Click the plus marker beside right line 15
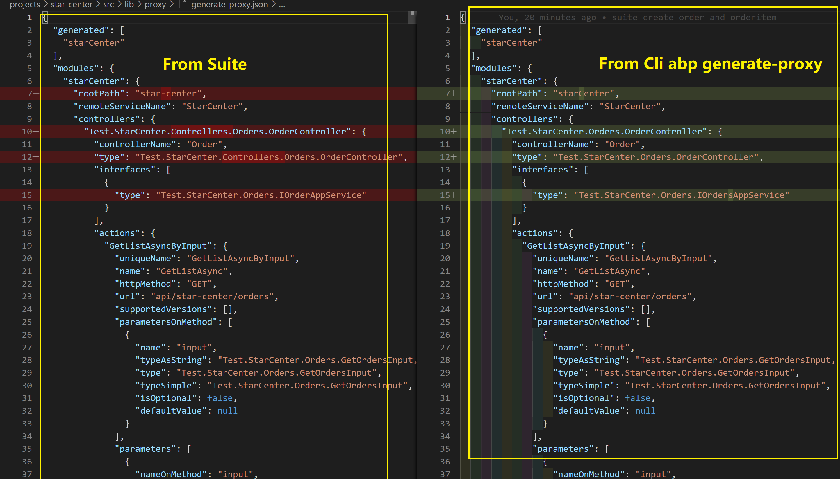Image resolution: width=840 pixels, height=479 pixels. pyautogui.click(x=454, y=195)
